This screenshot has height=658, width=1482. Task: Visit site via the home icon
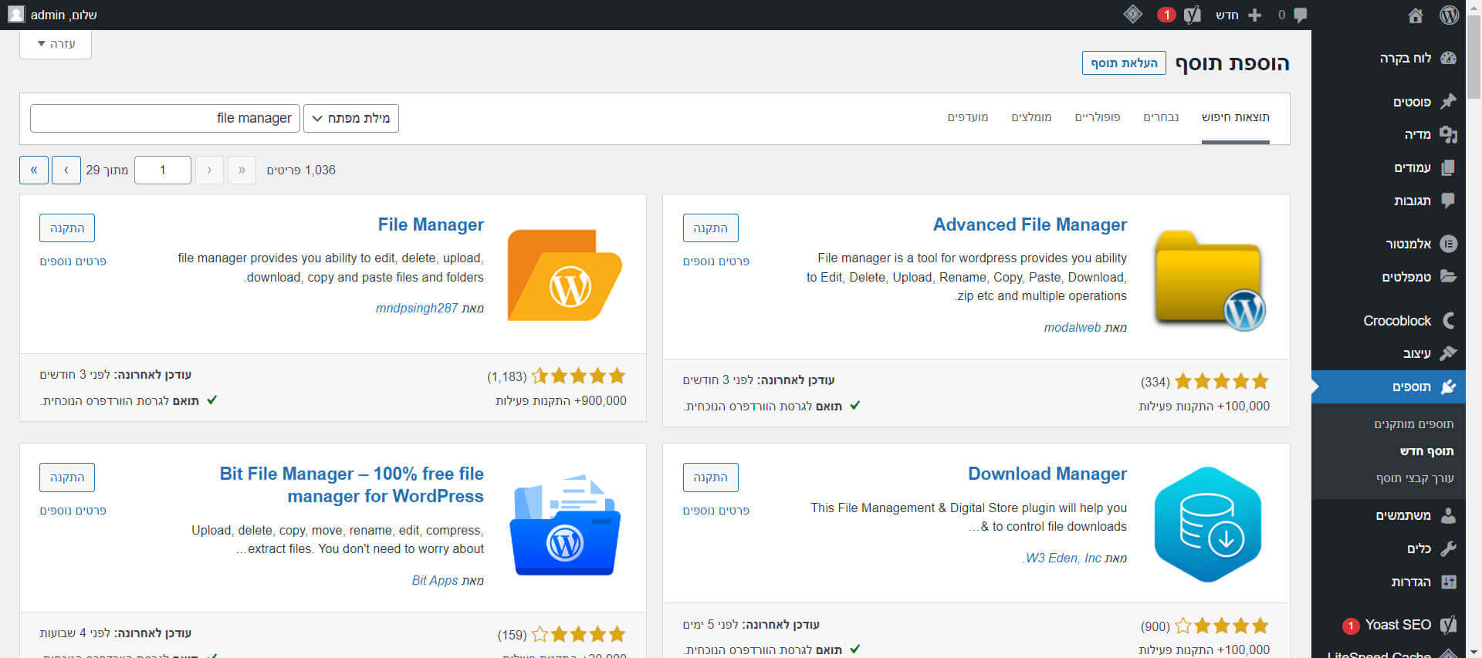coord(1416,15)
